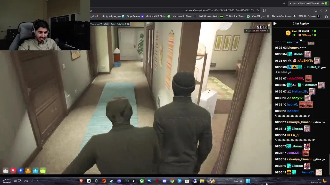
Task: Select the Azzz Watch the VOD tab
Action: pyautogui.click(x=308, y=3)
